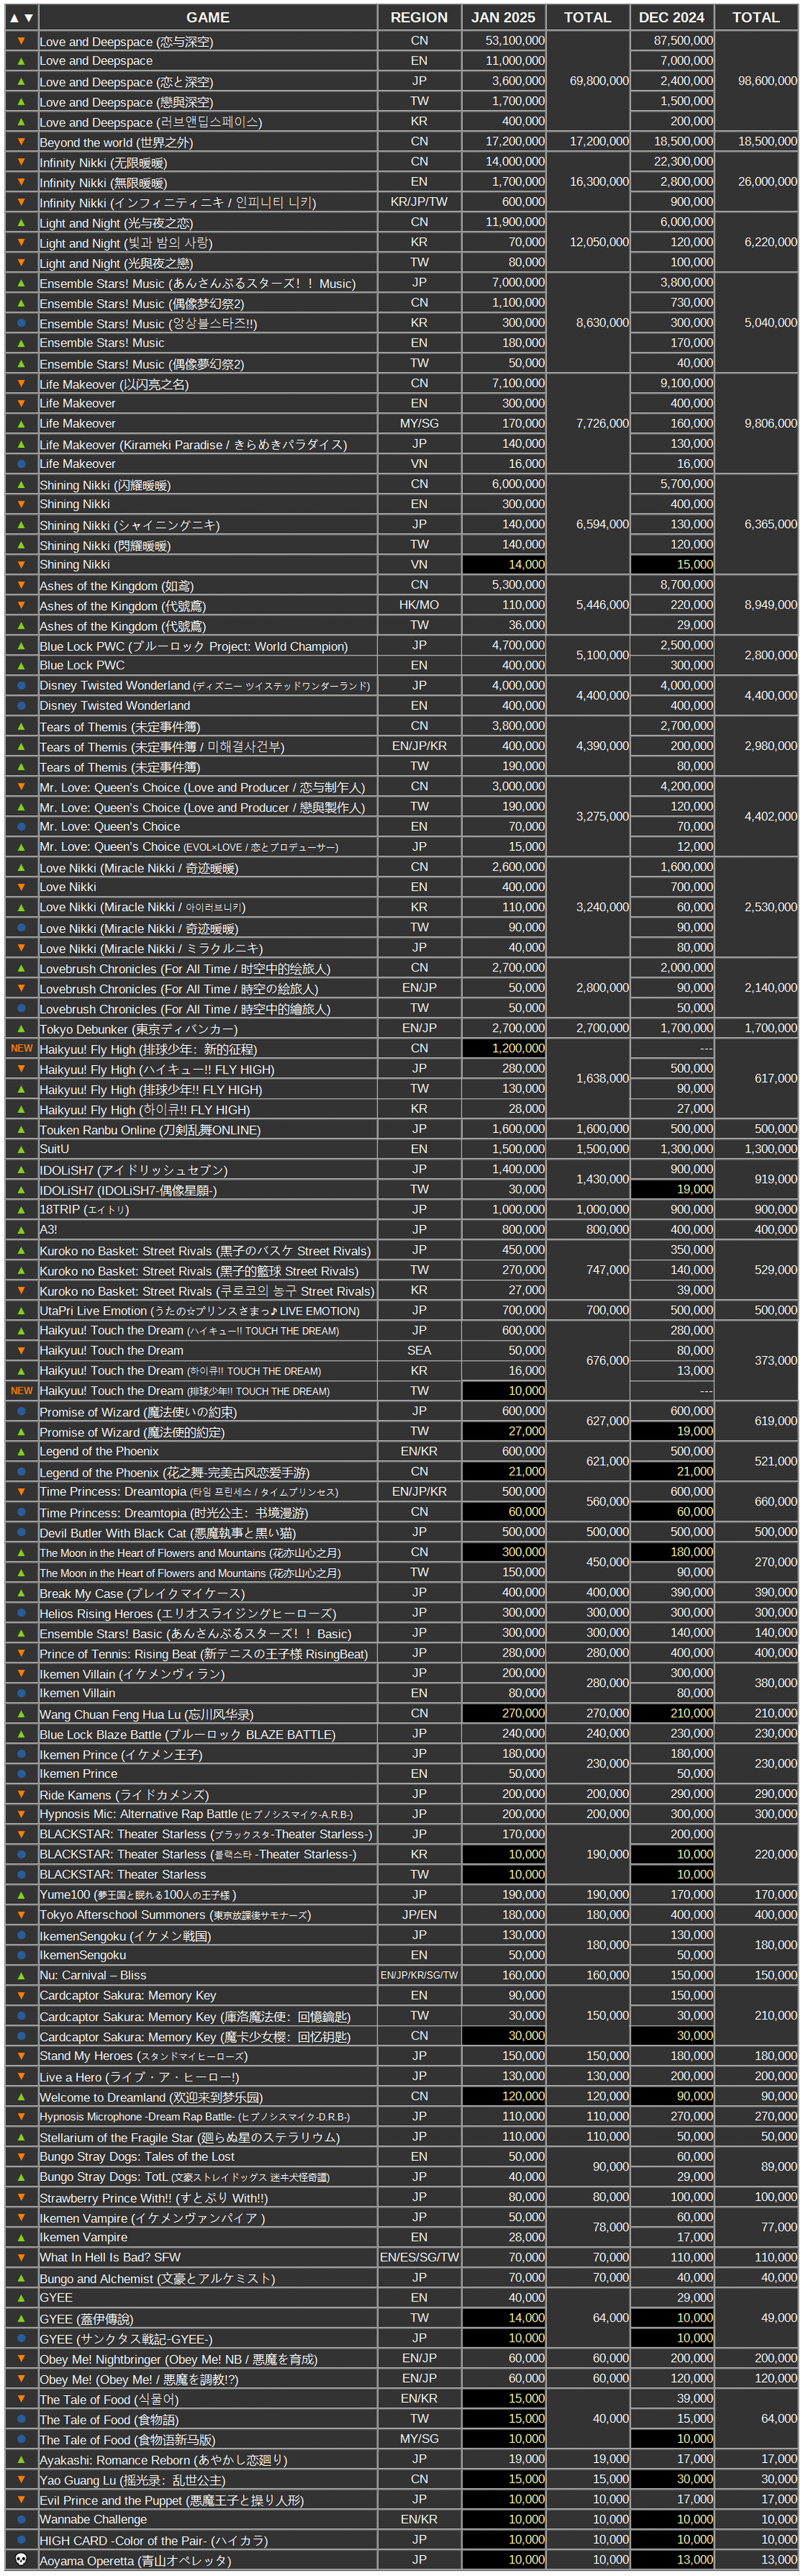Click the sort arrows icon in the header

(21, 17)
